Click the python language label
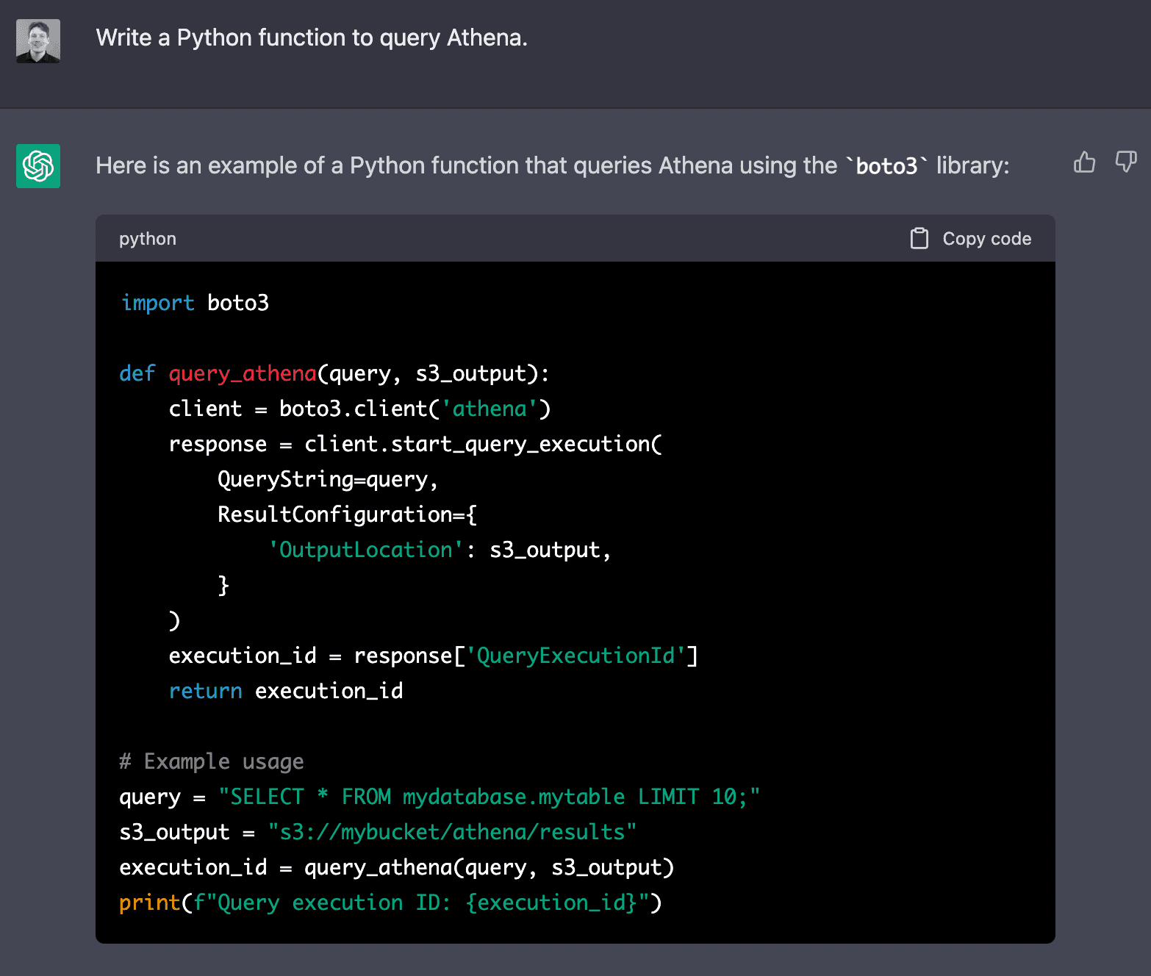 (148, 239)
